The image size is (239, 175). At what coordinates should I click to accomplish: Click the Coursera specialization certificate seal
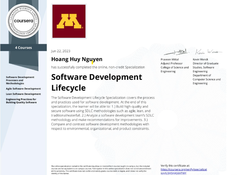23,21
